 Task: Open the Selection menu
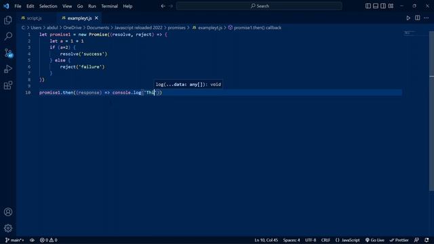click(48, 6)
